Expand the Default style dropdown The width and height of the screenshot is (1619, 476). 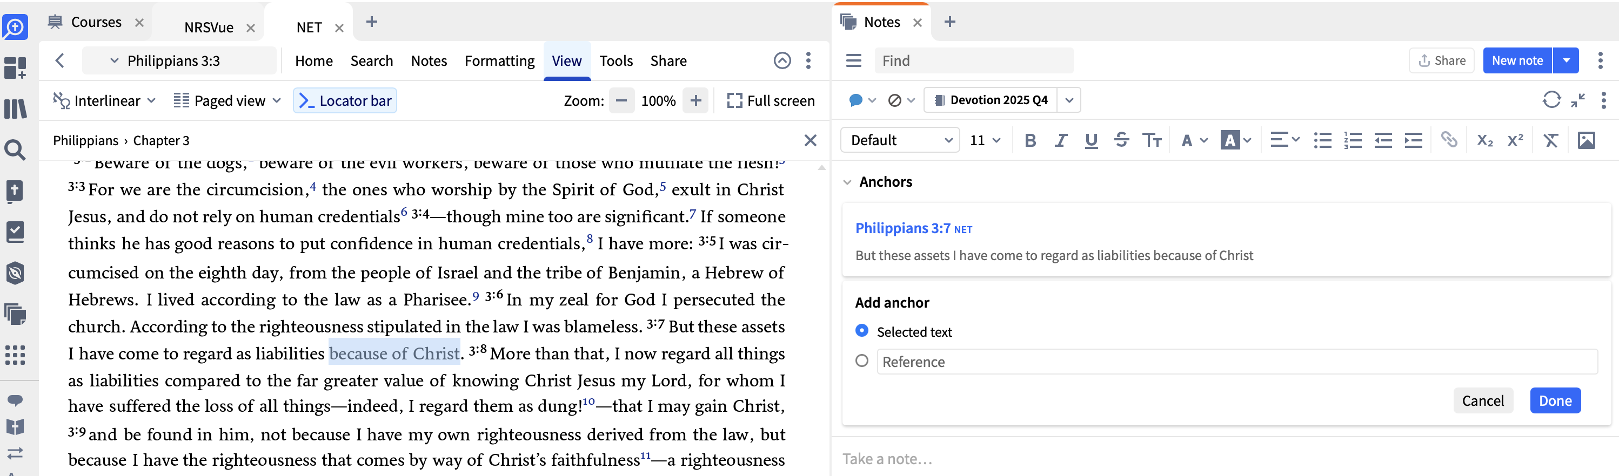(899, 140)
